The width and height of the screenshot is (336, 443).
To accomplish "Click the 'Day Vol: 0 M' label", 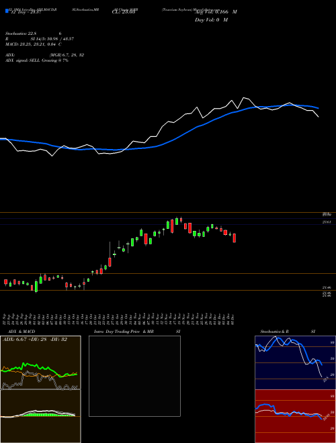I will 211,20.
